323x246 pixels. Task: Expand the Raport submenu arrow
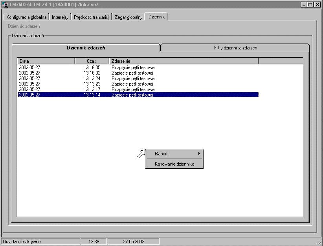[199, 154]
